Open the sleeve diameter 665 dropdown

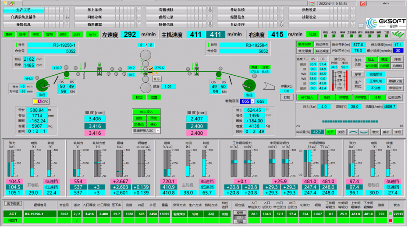pos(252,101)
